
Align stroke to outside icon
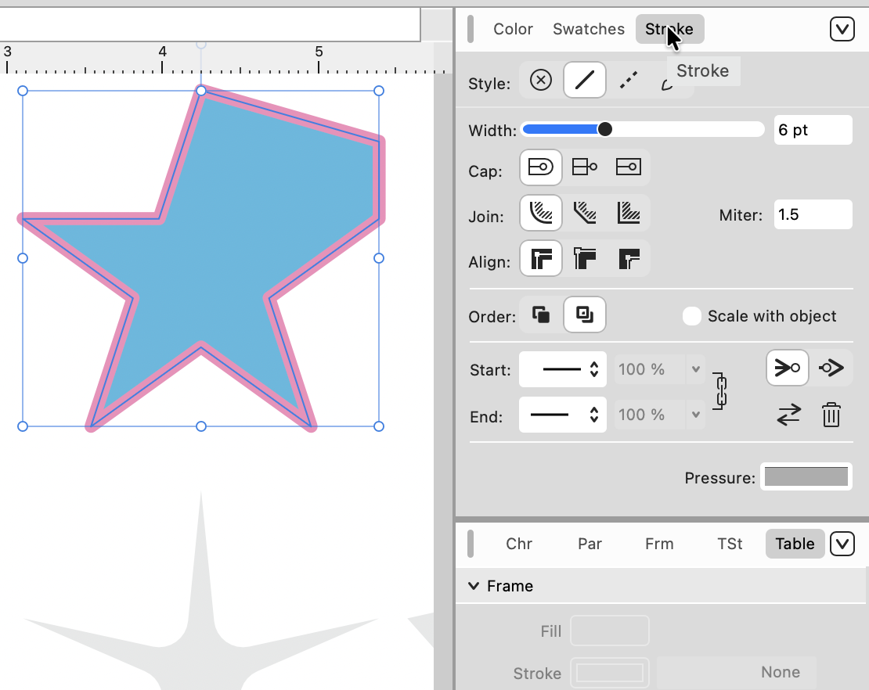[629, 258]
